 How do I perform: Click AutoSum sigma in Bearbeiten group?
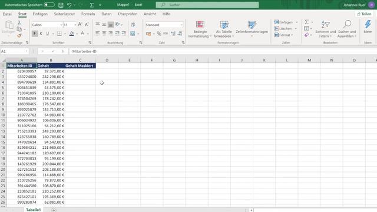pos(306,22)
